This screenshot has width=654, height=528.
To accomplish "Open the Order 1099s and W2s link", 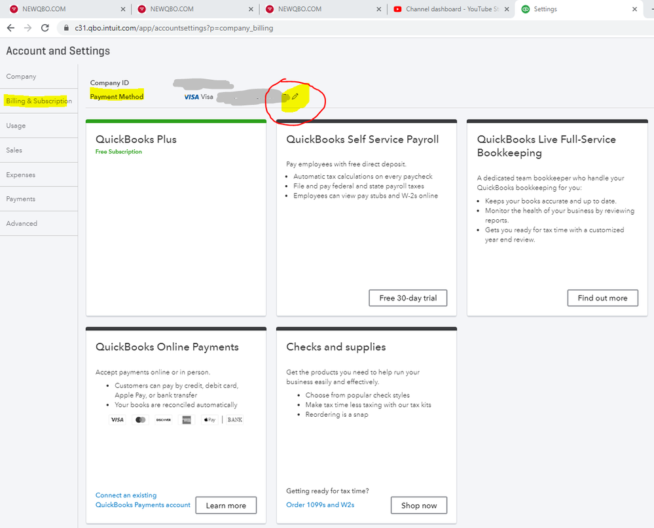I will [320, 504].
